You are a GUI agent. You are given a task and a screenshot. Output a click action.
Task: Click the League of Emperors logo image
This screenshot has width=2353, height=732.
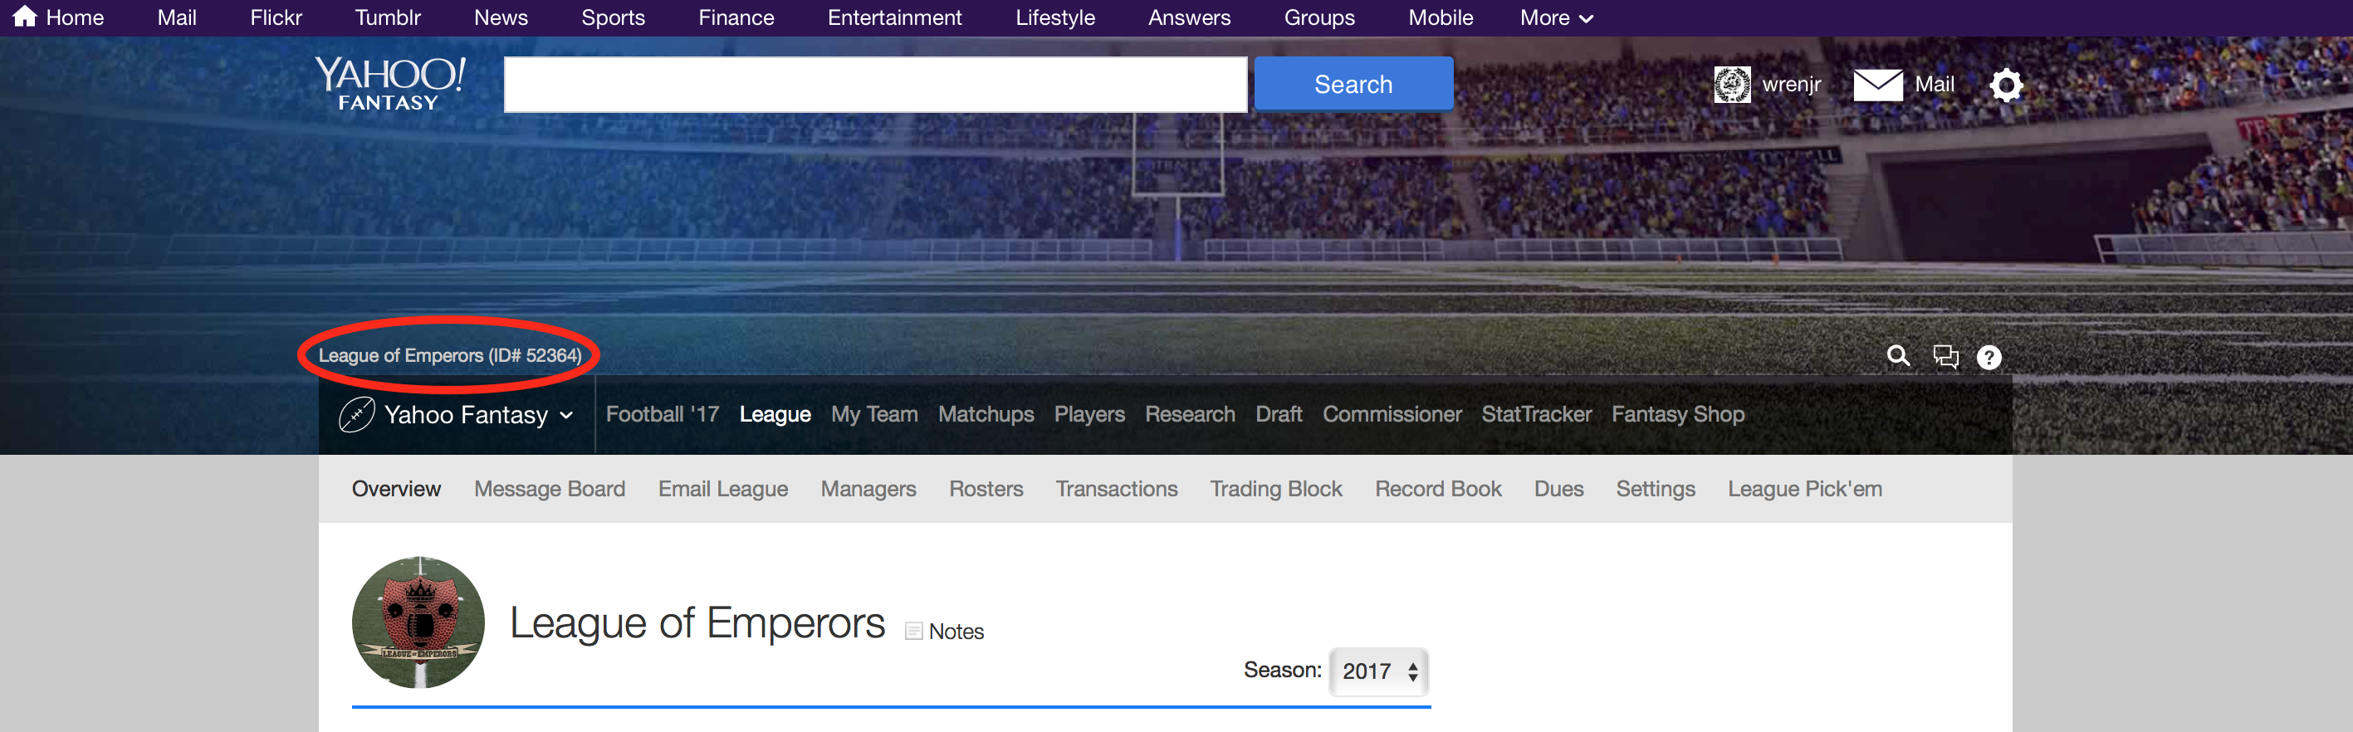pos(418,622)
